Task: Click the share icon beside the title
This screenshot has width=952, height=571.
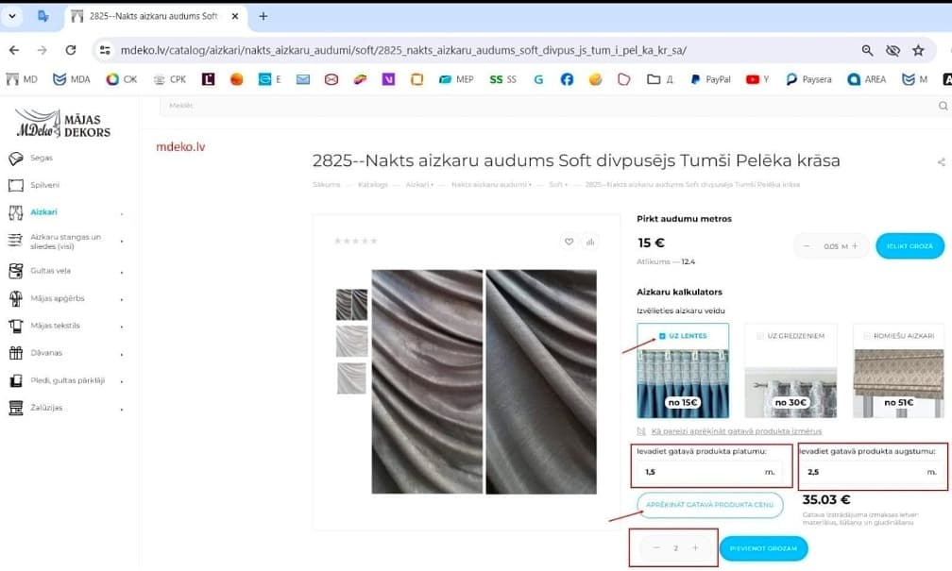Action: click(941, 162)
